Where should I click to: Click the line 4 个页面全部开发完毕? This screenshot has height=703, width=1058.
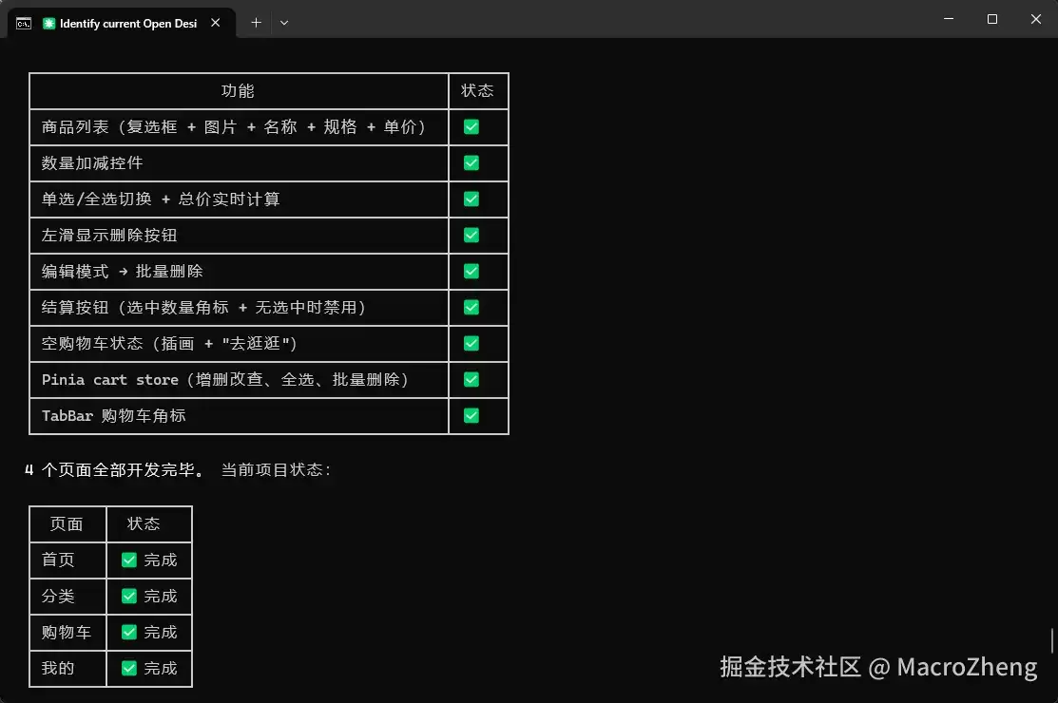115,470
